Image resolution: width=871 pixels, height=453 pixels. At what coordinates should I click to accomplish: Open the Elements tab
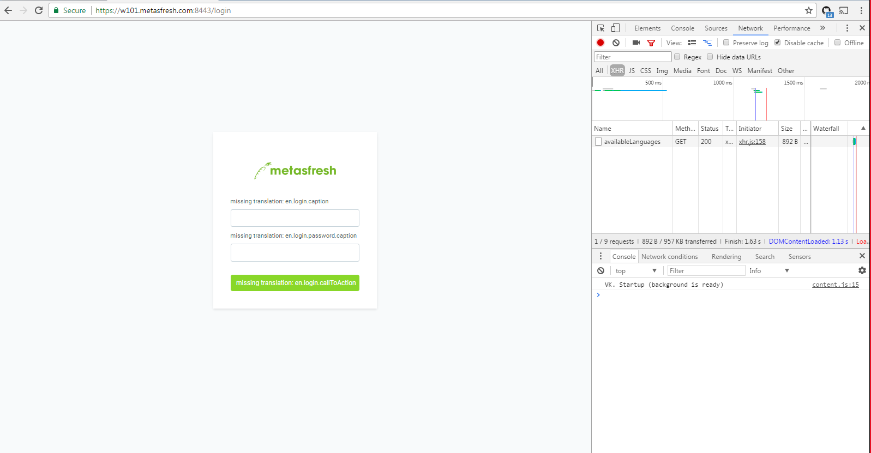pyautogui.click(x=647, y=28)
